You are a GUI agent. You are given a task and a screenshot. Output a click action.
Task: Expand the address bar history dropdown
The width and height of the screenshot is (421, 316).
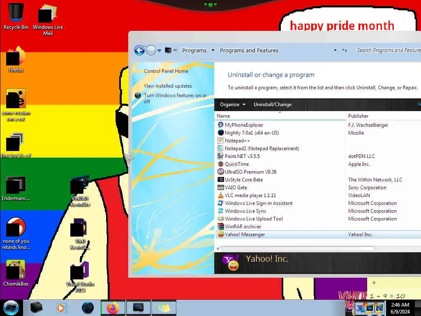point(335,50)
